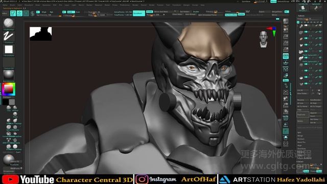
Task: Toggle the Zadd button
Action: point(71,12)
